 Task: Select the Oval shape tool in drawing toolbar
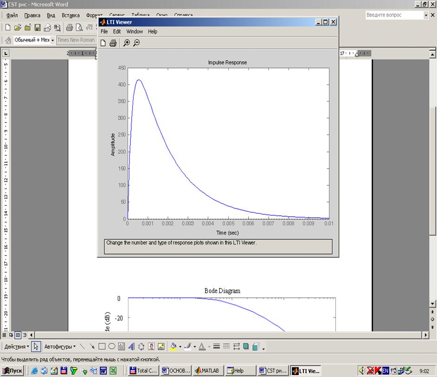[112, 346]
